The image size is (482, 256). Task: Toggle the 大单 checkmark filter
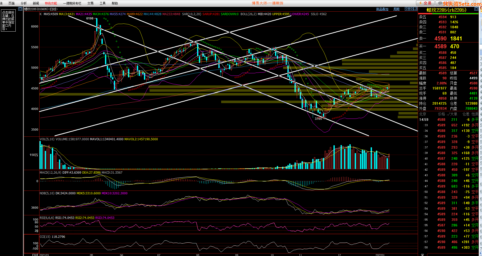[x=452, y=114]
